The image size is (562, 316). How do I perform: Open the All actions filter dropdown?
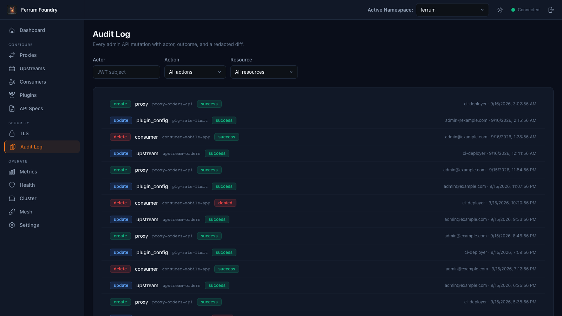(195, 72)
